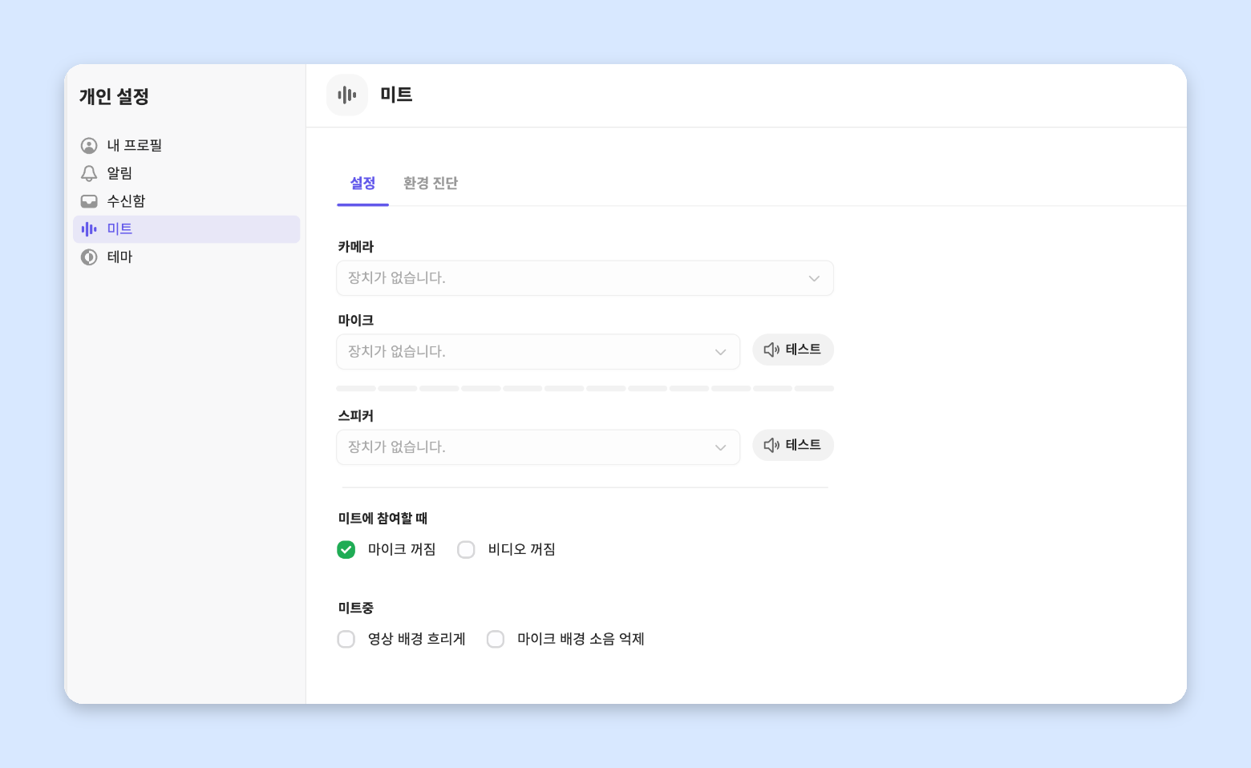Switch to the 환경 진단 tab

pos(431,184)
